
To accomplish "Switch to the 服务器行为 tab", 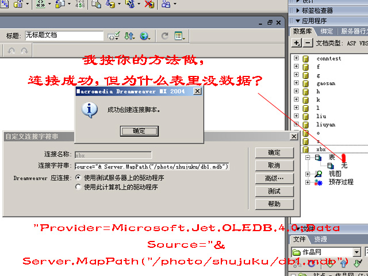I will point(354,31).
